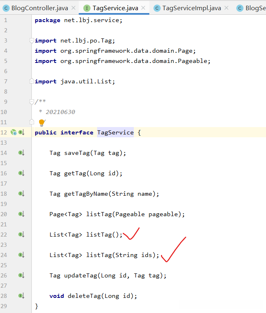The width and height of the screenshot is (266, 313).
Task: Place cursor on saveTag method name
Action: tap(77, 153)
